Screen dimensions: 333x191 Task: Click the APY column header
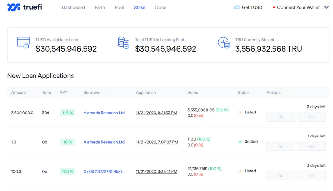(x=63, y=92)
